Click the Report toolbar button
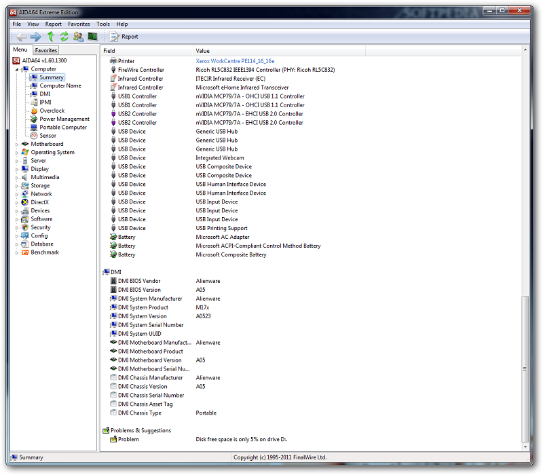This screenshot has width=543, height=475. 124,37
